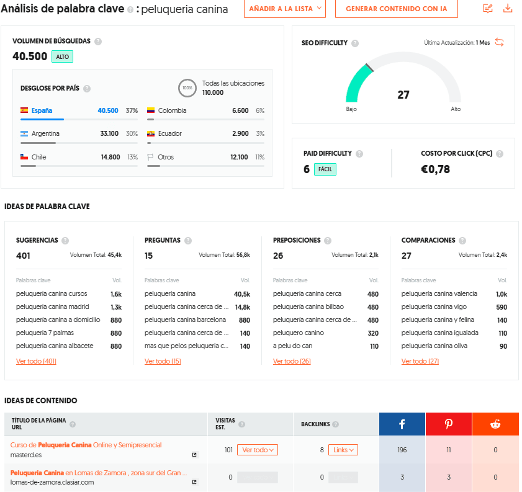Click the Reddit column header icon
Viewport: 522px width, 492px height.
tap(495, 424)
